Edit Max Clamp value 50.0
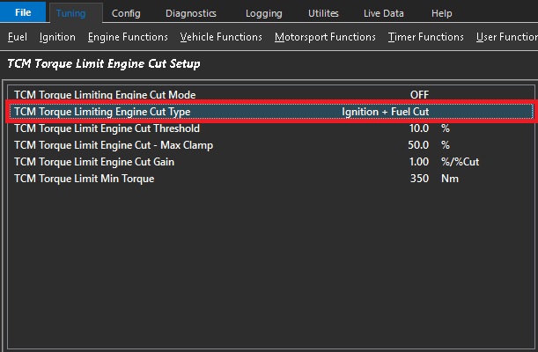 point(419,145)
